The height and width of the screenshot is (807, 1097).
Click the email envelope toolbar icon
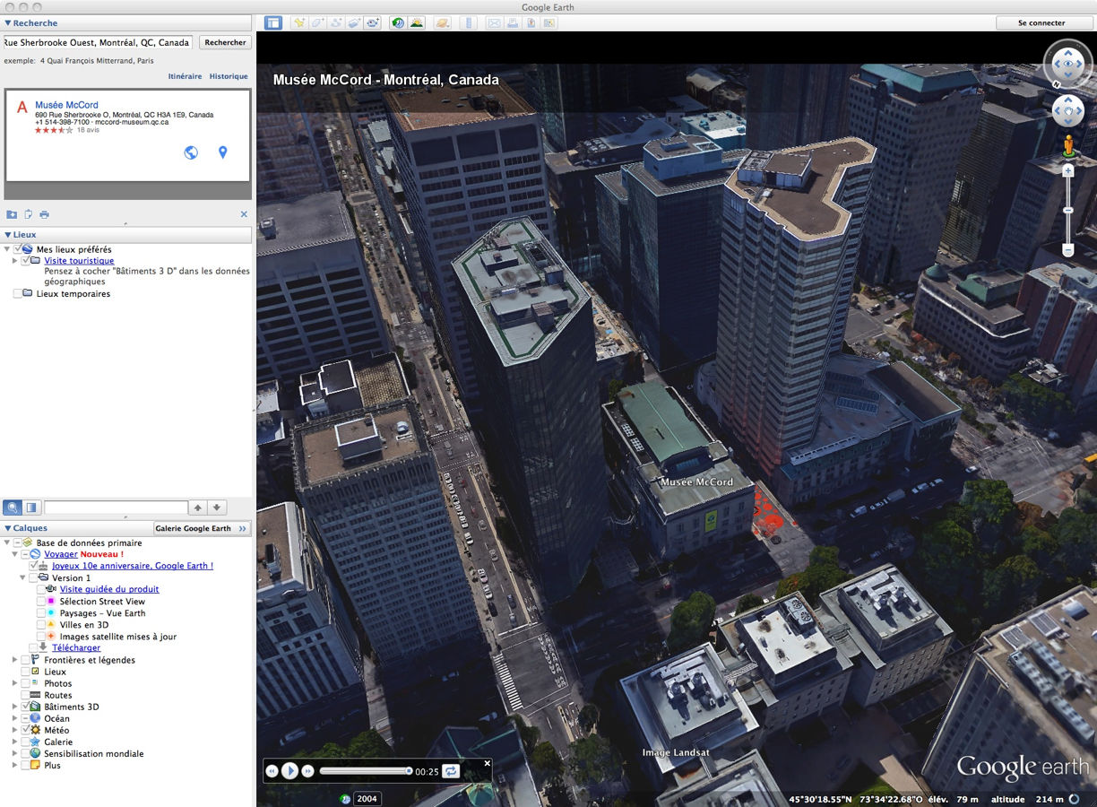point(494,22)
